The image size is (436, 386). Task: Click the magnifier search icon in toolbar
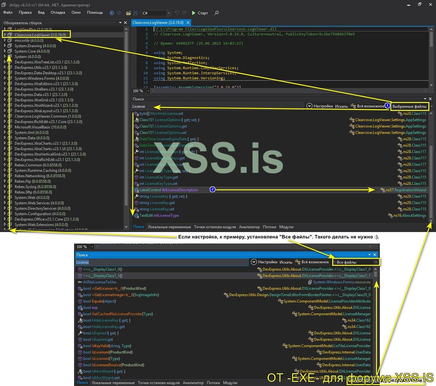217,13
